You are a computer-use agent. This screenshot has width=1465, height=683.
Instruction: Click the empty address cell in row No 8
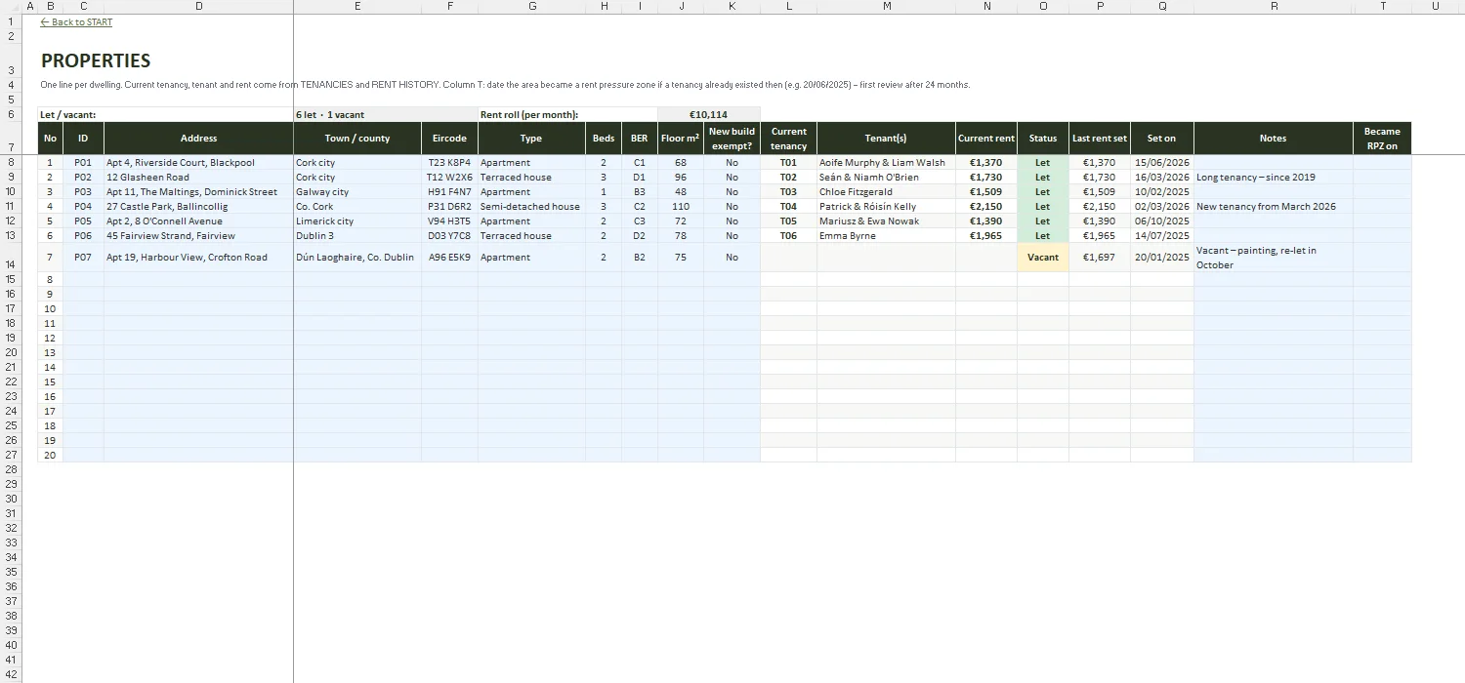198,279
